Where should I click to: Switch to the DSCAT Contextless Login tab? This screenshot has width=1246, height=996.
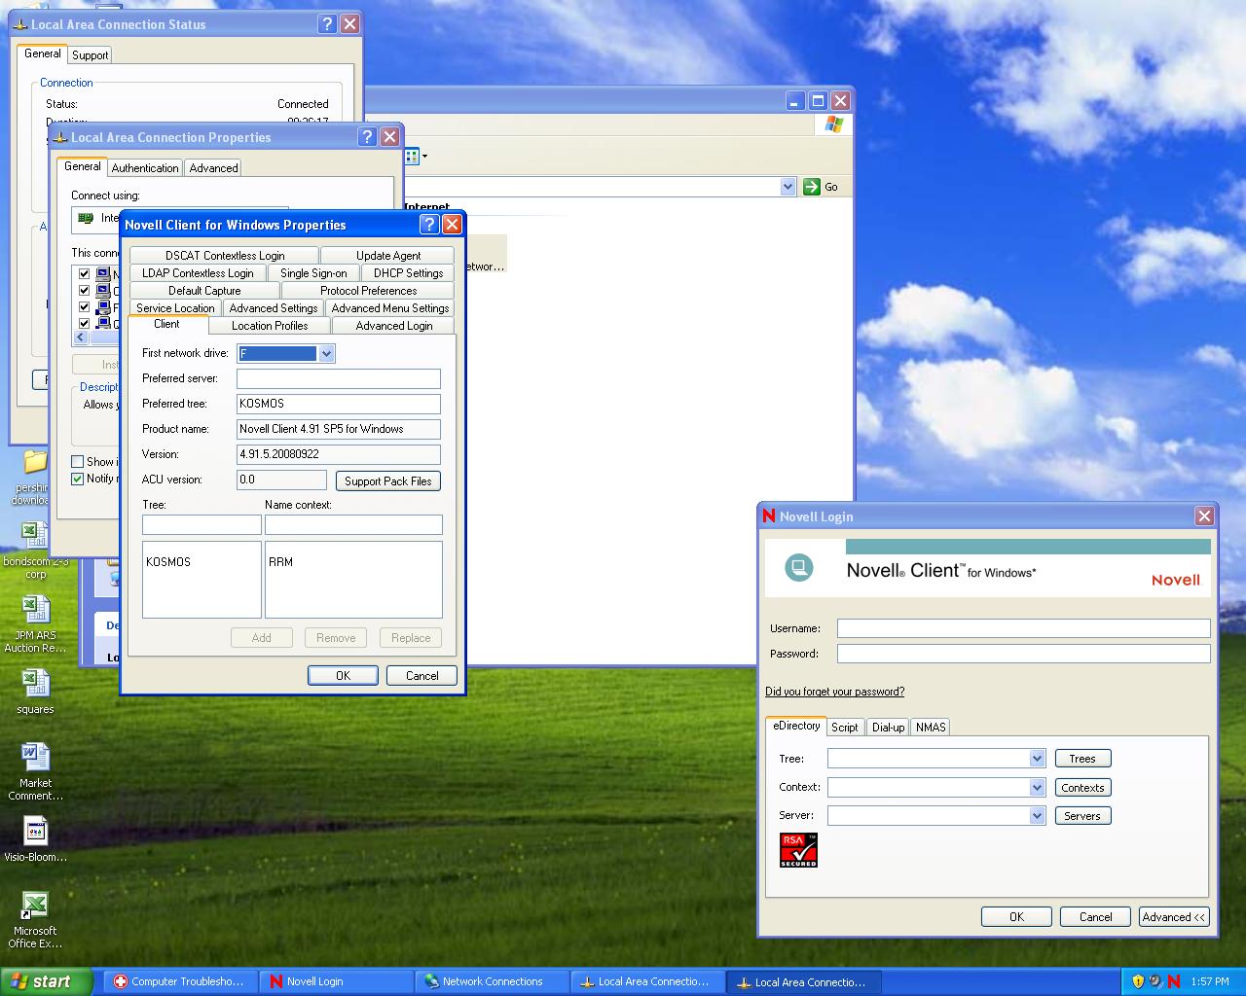click(225, 256)
